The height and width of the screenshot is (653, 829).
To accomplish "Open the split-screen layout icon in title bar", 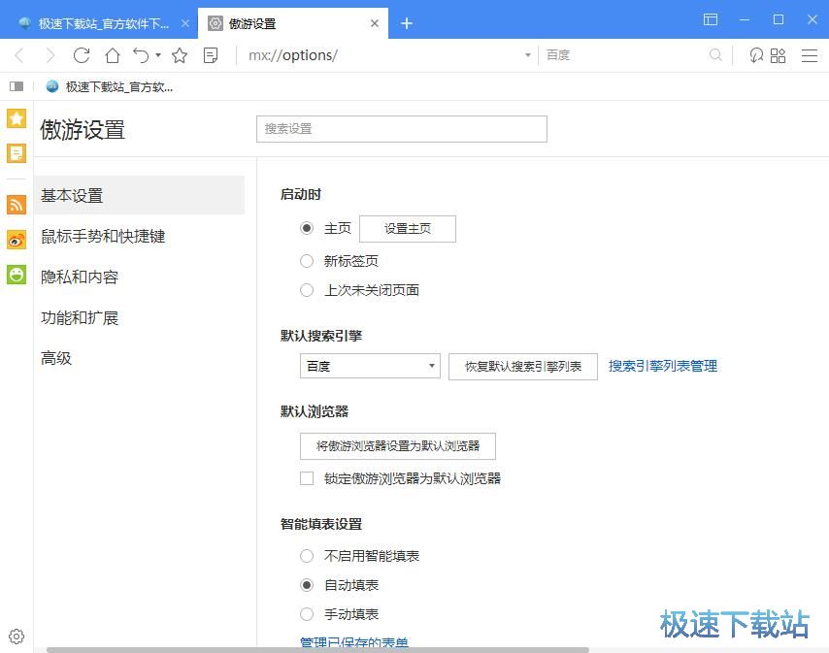I will point(710,19).
